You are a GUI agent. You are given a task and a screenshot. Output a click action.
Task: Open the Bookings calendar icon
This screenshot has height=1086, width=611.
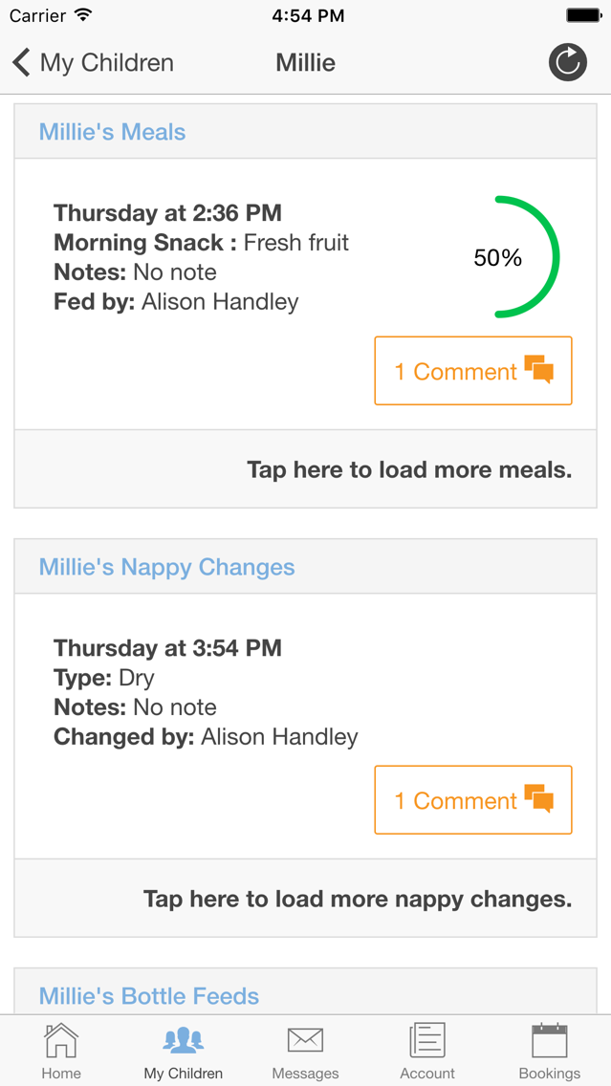tap(550, 1040)
